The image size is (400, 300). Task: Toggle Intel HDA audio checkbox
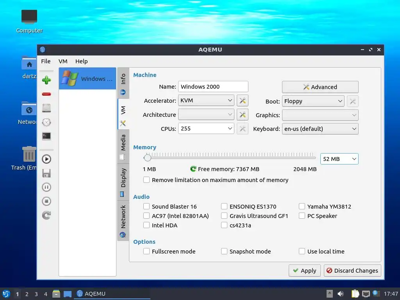[x=146, y=225]
